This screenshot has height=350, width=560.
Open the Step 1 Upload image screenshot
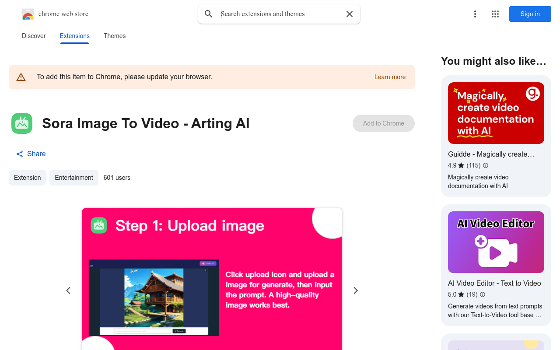(x=212, y=279)
